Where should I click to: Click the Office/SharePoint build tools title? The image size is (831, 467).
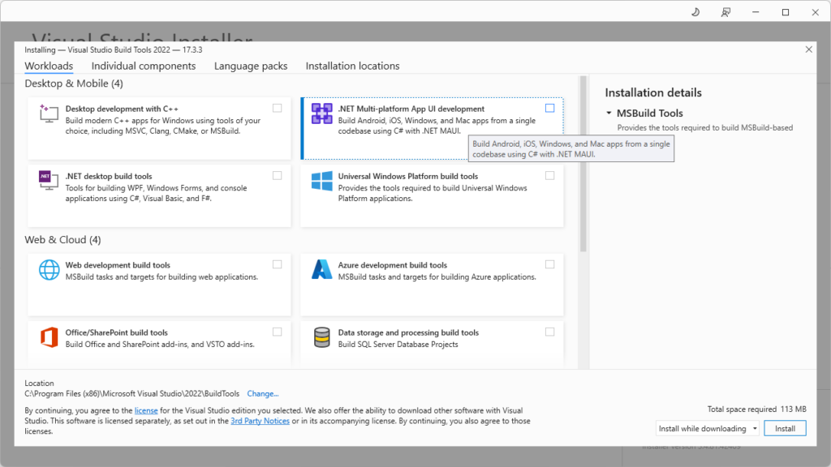click(117, 332)
